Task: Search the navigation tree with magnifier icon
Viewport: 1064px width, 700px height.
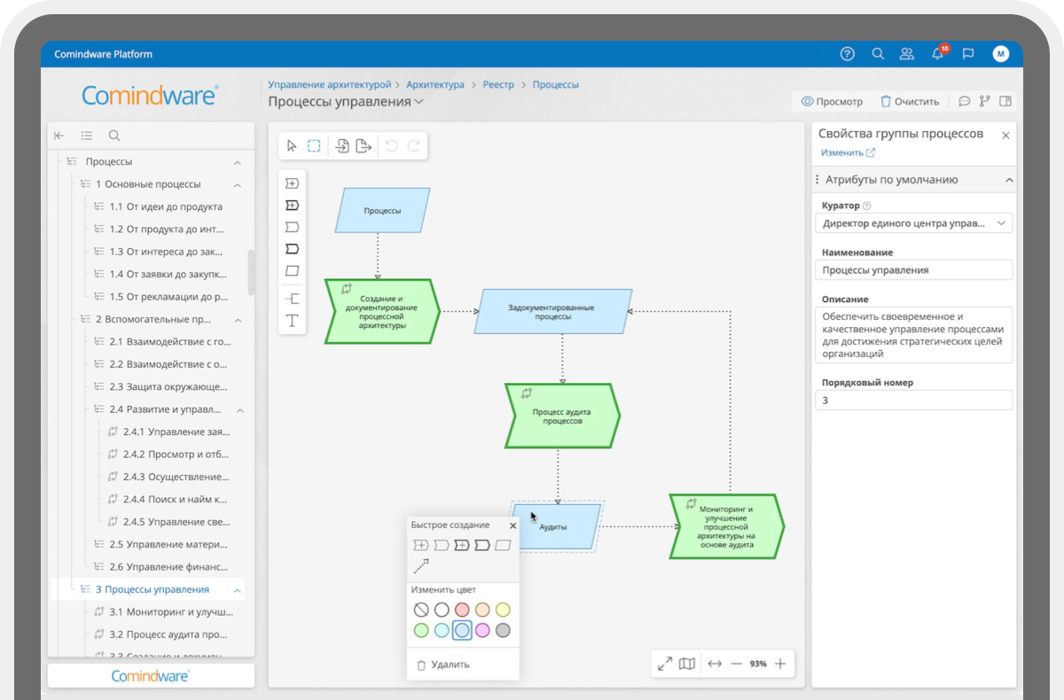Action: pyautogui.click(x=114, y=136)
